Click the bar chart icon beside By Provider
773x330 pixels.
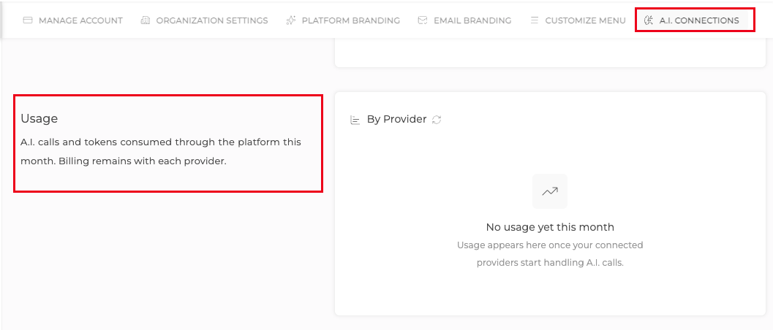(x=355, y=120)
